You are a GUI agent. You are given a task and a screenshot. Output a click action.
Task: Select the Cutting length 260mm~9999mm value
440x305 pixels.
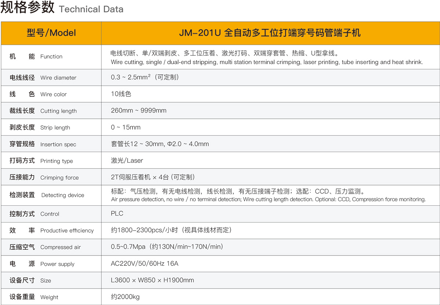coord(139,110)
